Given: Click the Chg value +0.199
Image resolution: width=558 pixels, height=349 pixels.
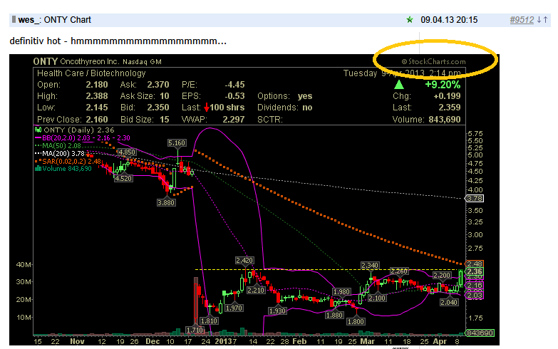Looking at the screenshot, I should tap(447, 96).
